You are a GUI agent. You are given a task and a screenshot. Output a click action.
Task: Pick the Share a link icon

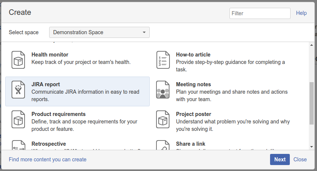tap(163, 145)
